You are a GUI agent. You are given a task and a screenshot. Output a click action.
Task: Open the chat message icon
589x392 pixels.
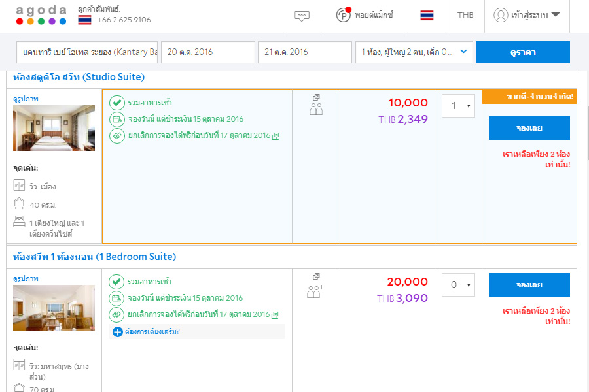[301, 16]
